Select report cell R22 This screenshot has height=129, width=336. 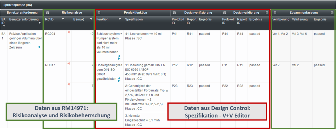pyautogui.click(x=240, y=86)
